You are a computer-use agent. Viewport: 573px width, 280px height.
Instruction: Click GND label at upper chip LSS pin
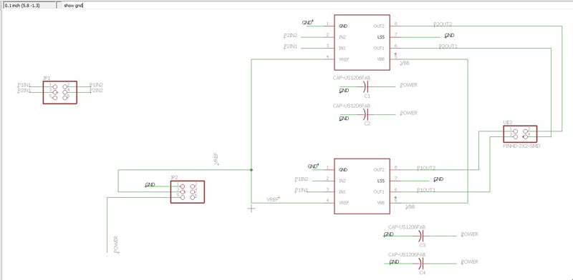tap(450, 36)
